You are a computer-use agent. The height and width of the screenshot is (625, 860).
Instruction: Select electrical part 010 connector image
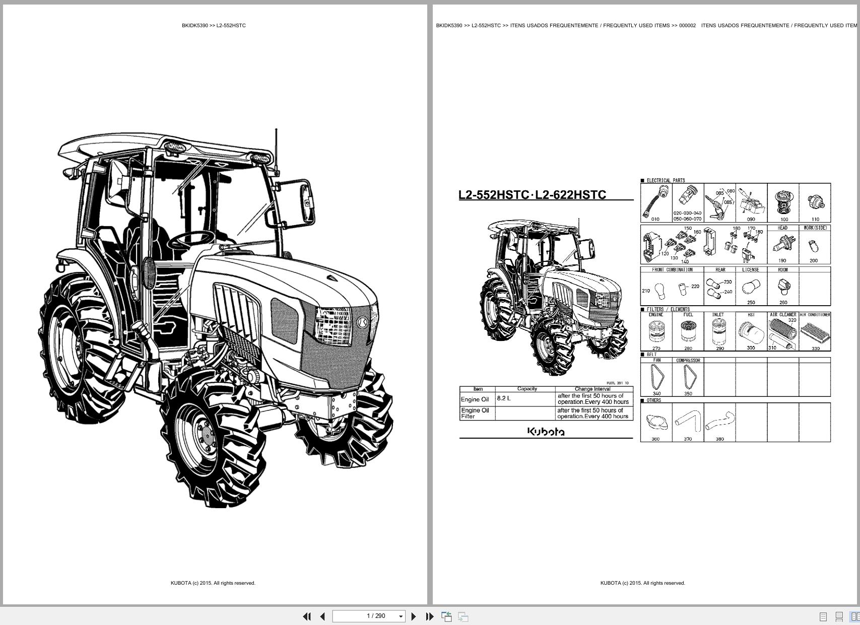(656, 202)
